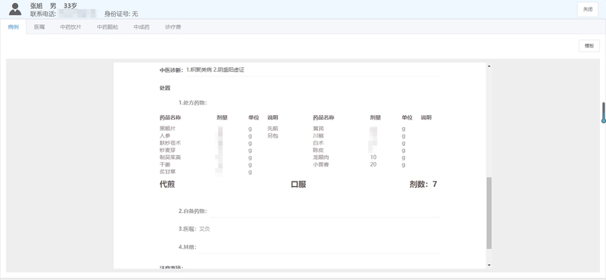This screenshot has width=606, height=280.
Task: Click the 2.自备药物 input line
Action: click(325, 211)
